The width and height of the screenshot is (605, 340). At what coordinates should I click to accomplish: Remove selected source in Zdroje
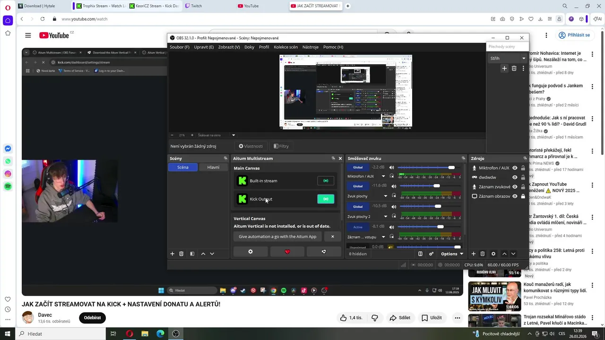pyautogui.click(x=483, y=254)
